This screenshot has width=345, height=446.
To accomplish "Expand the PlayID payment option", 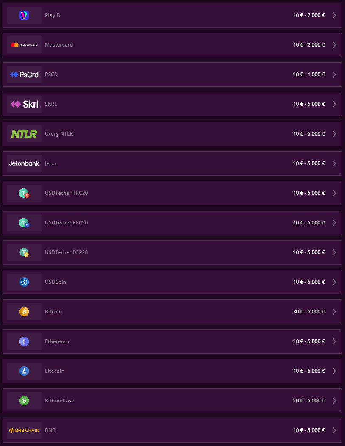I will [x=334, y=15].
